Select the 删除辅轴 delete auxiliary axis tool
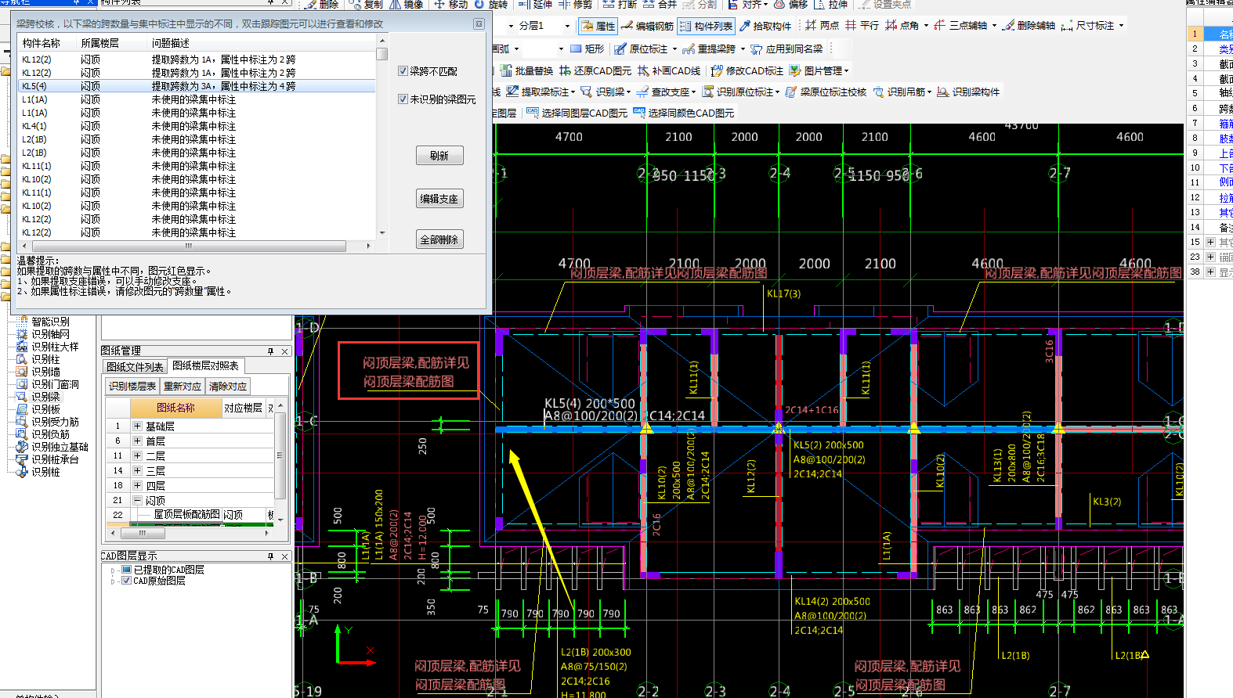 [1029, 26]
